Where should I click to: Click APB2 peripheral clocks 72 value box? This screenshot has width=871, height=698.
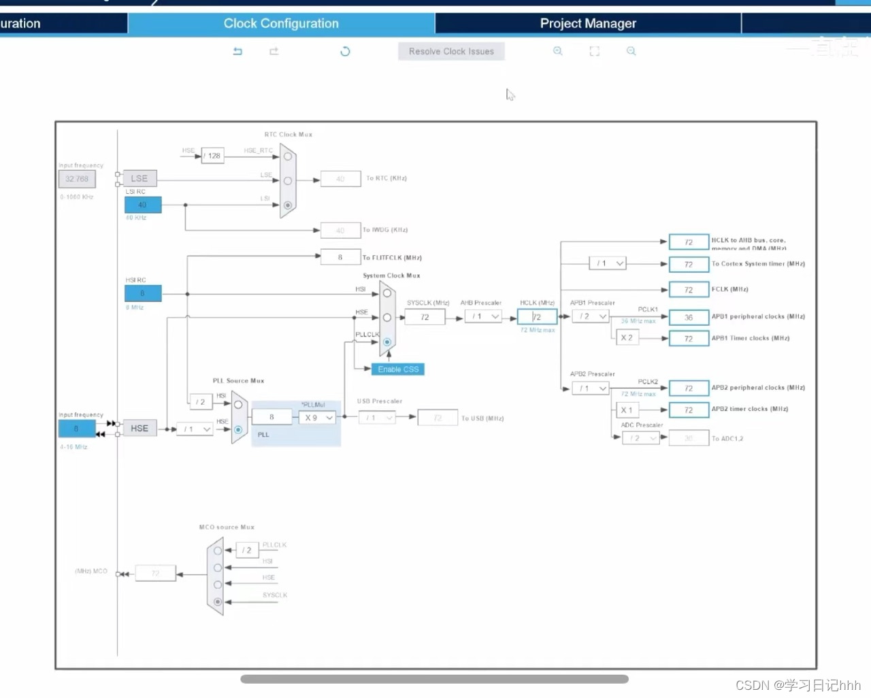[689, 388]
